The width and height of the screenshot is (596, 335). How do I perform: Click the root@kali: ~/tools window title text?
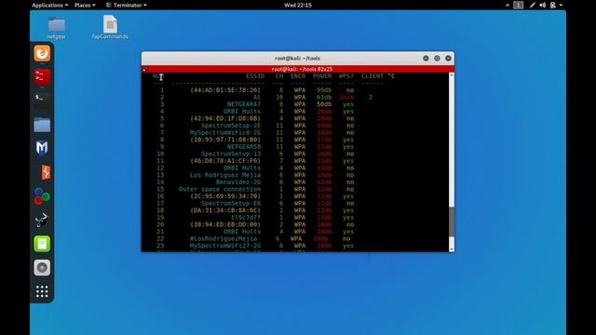click(298, 58)
